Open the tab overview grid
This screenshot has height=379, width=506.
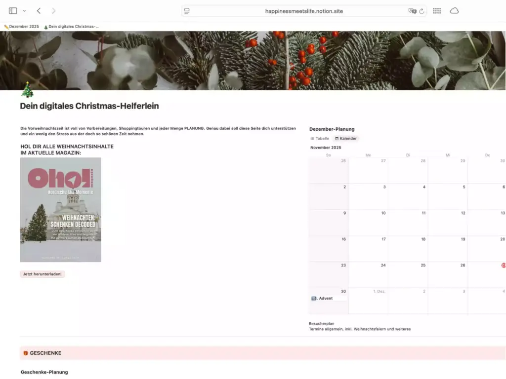tap(437, 11)
